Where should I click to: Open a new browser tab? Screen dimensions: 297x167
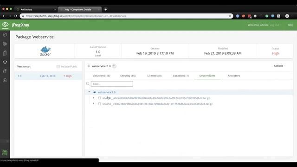coord(106,9)
